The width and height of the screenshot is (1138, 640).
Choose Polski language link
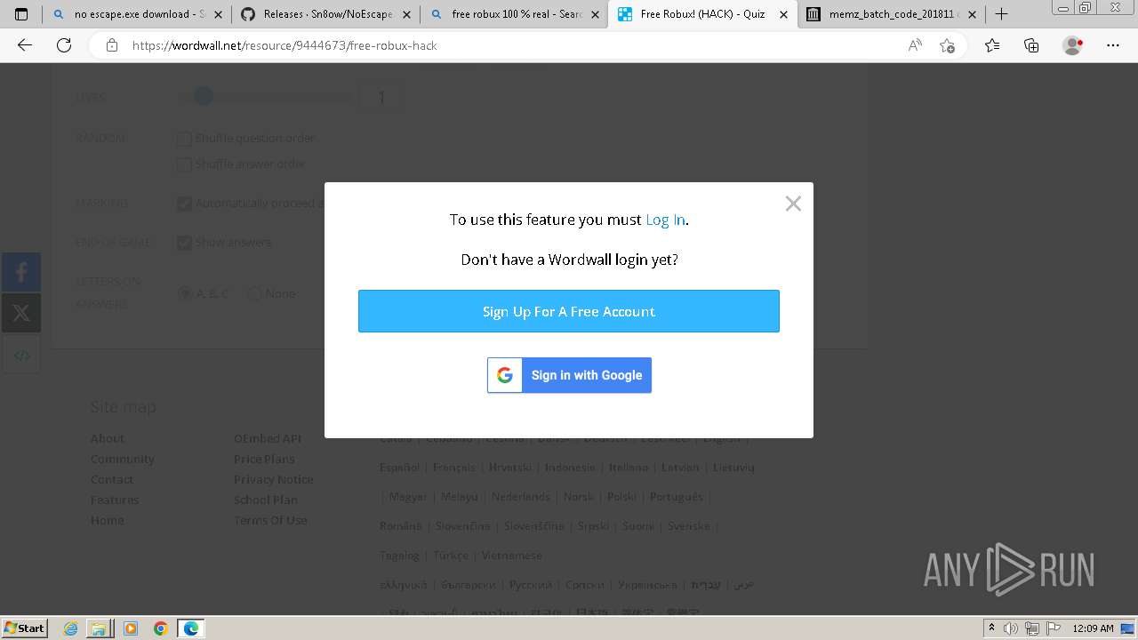621,496
